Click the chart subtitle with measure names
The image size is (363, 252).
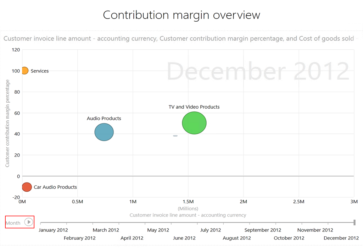tap(179, 38)
